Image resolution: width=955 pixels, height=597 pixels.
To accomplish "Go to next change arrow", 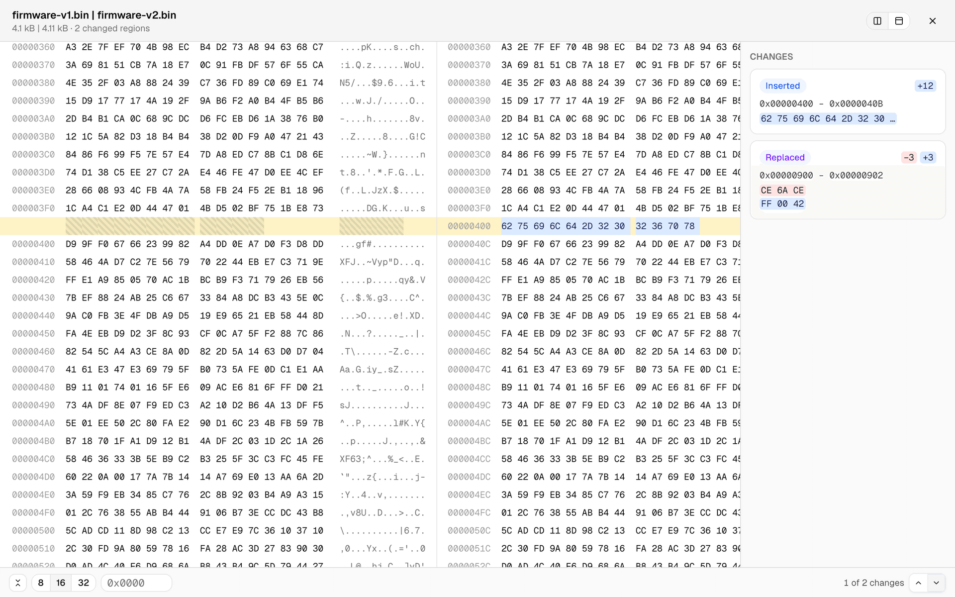I will 936,583.
